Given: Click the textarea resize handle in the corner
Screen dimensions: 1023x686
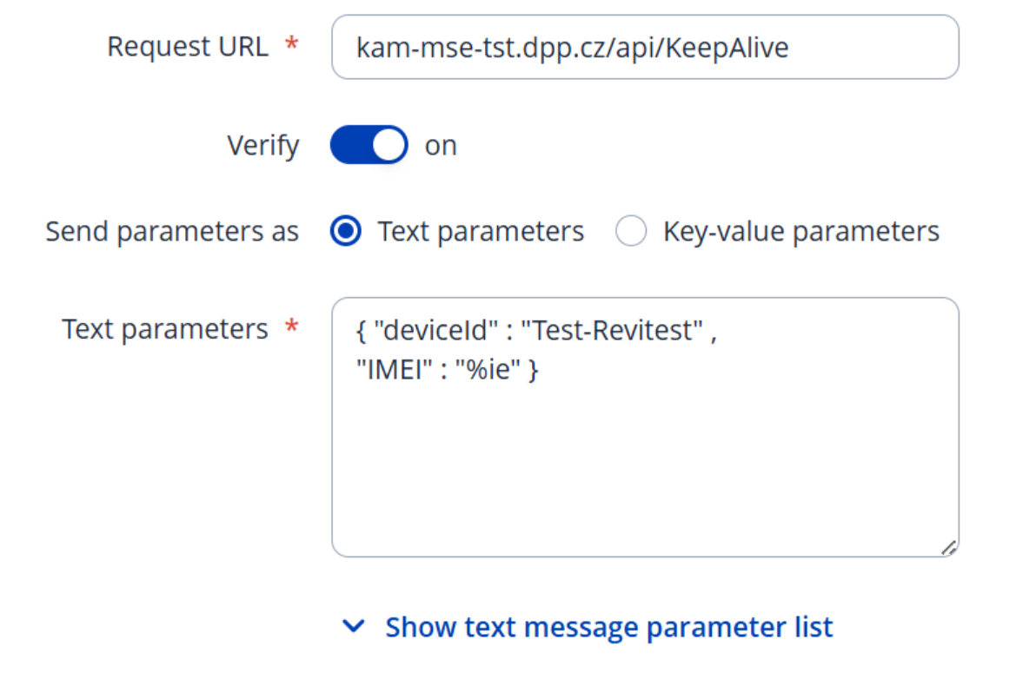Looking at the screenshot, I should 948,547.
